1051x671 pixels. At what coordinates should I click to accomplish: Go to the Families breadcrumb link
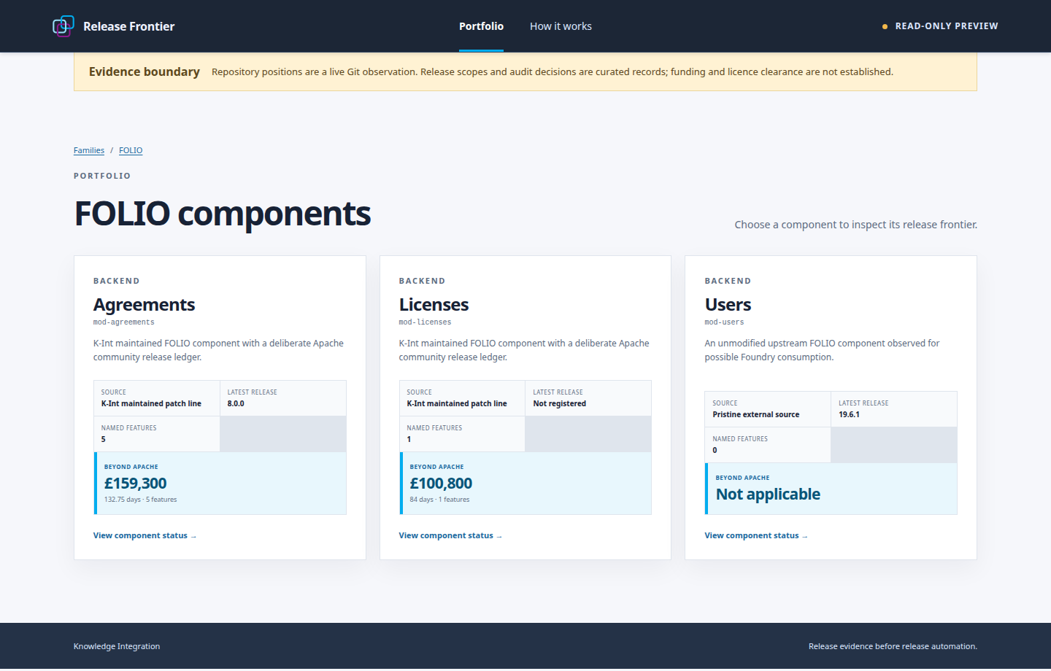click(89, 150)
